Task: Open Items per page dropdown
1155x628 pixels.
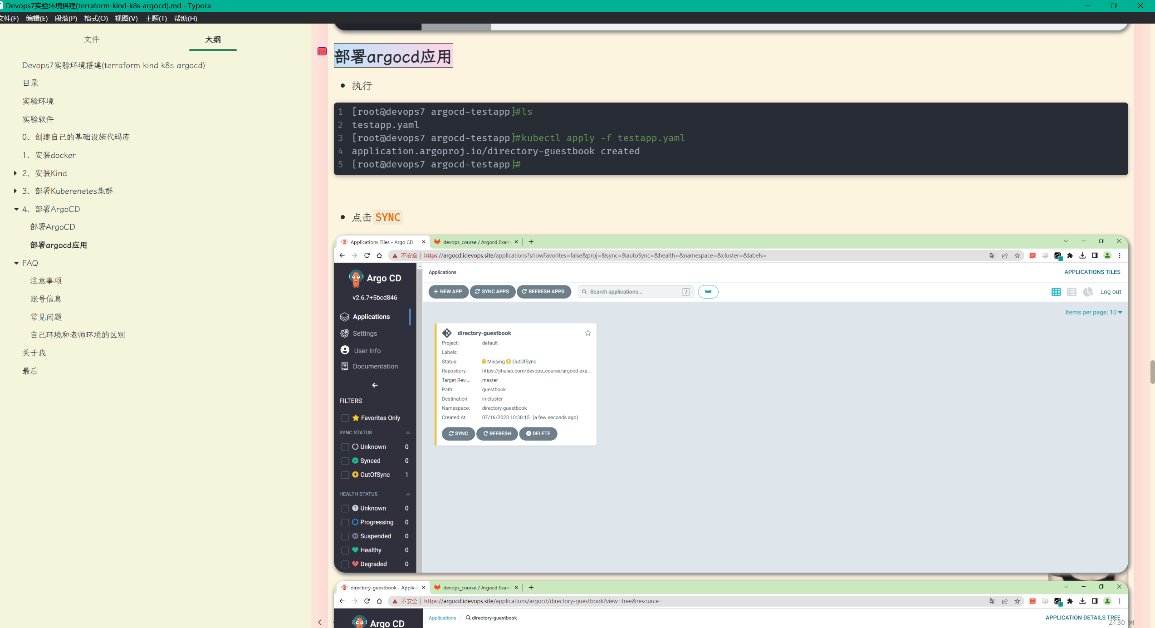Action: [1093, 312]
